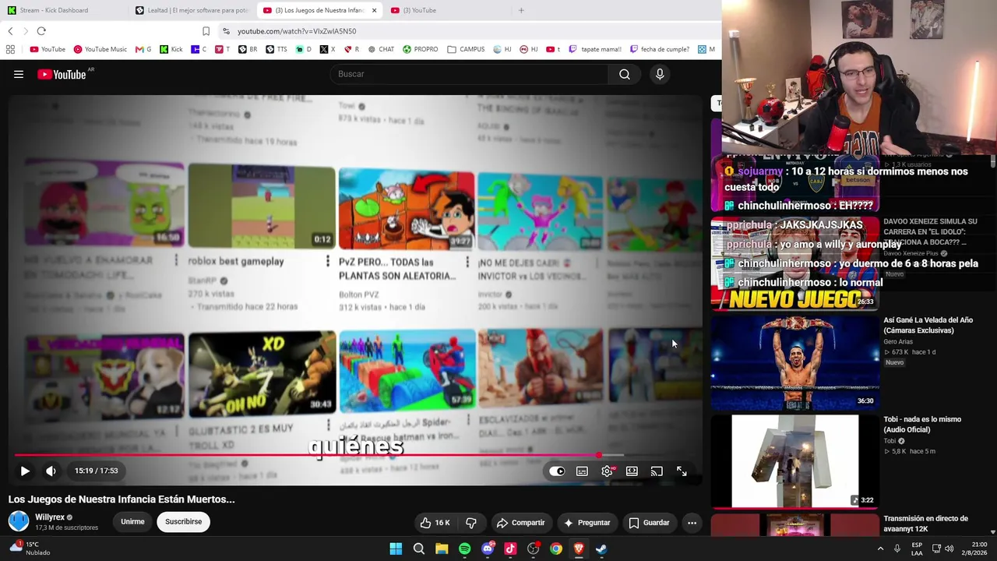Open the YouTube Music bookmark
The height and width of the screenshot is (561, 997).
click(x=100, y=49)
